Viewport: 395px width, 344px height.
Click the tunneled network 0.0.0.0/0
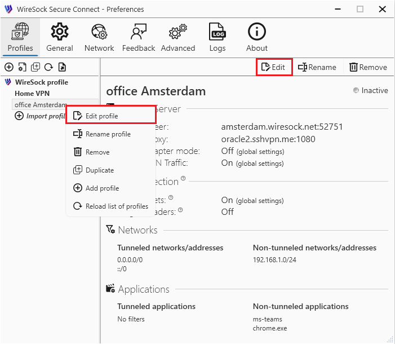130,260
